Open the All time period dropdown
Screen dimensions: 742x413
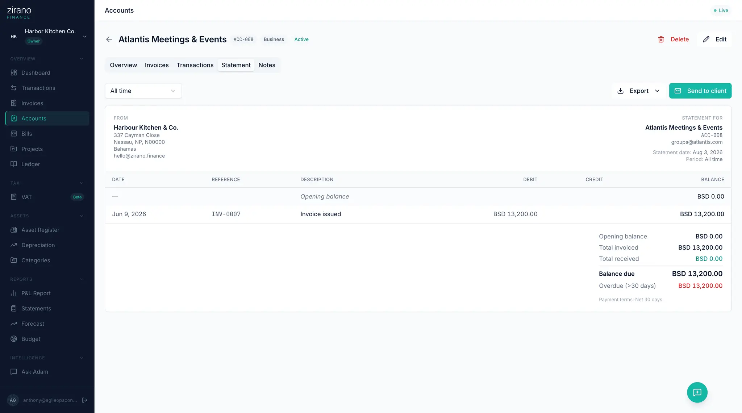143,91
